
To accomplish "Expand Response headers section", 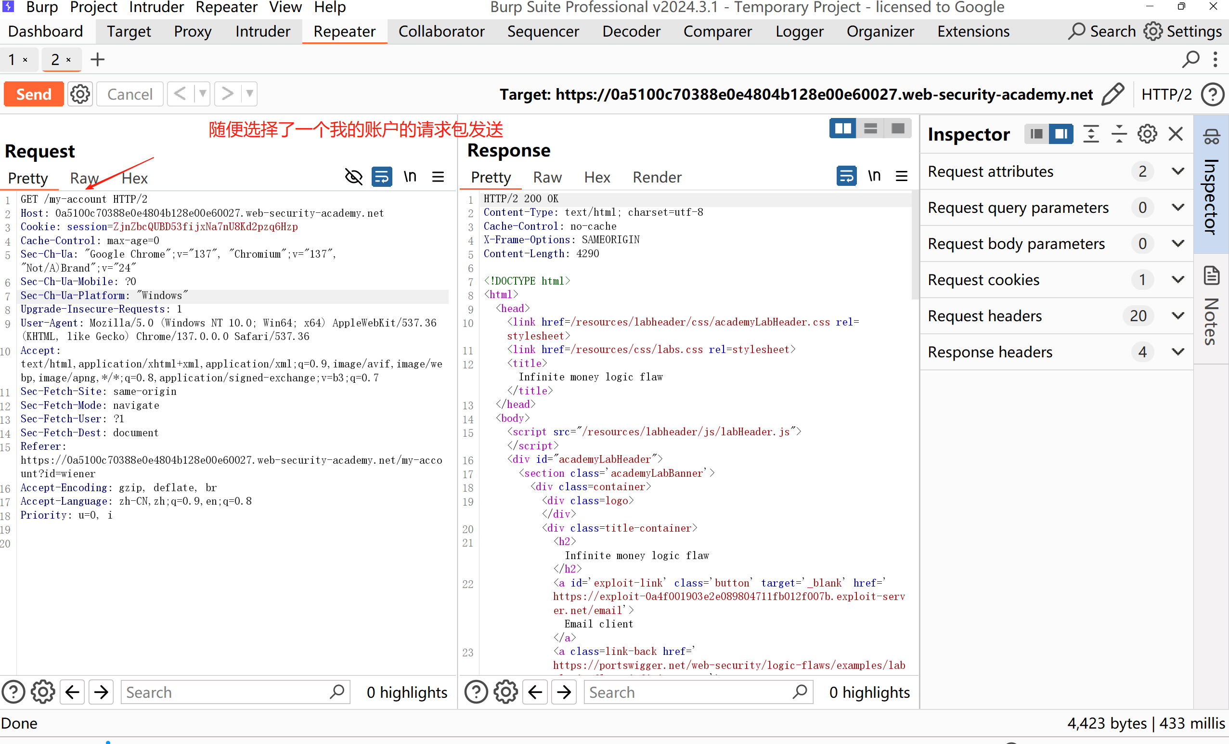I will coord(1177,352).
